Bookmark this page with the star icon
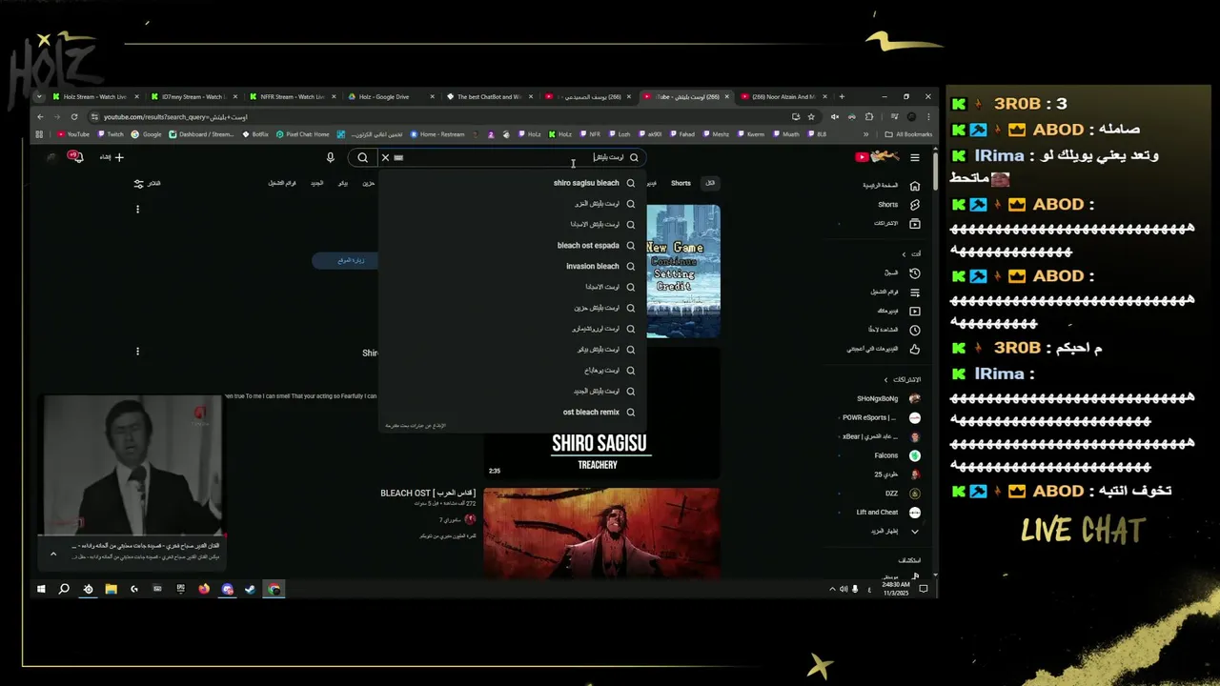 click(x=811, y=117)
